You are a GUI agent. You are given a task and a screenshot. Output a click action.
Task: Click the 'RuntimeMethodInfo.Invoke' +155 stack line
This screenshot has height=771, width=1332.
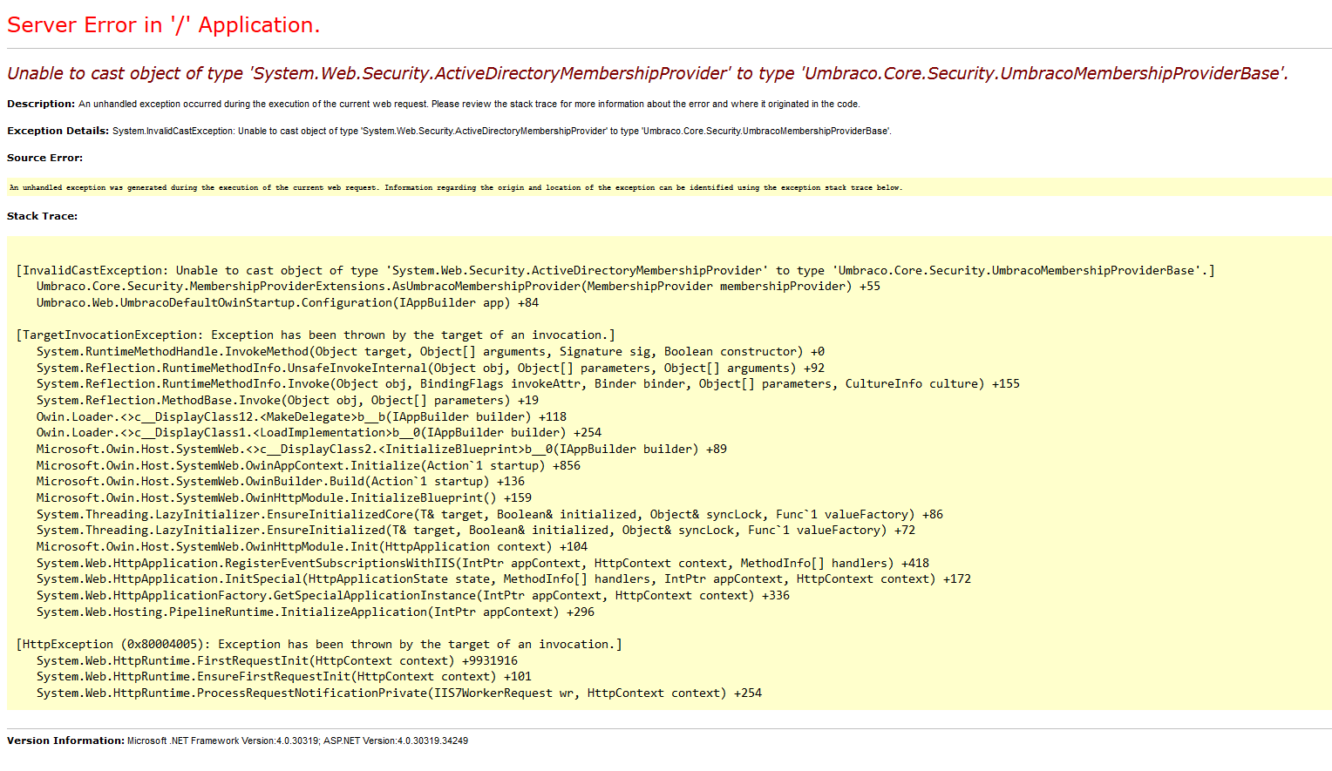(528, 384)
